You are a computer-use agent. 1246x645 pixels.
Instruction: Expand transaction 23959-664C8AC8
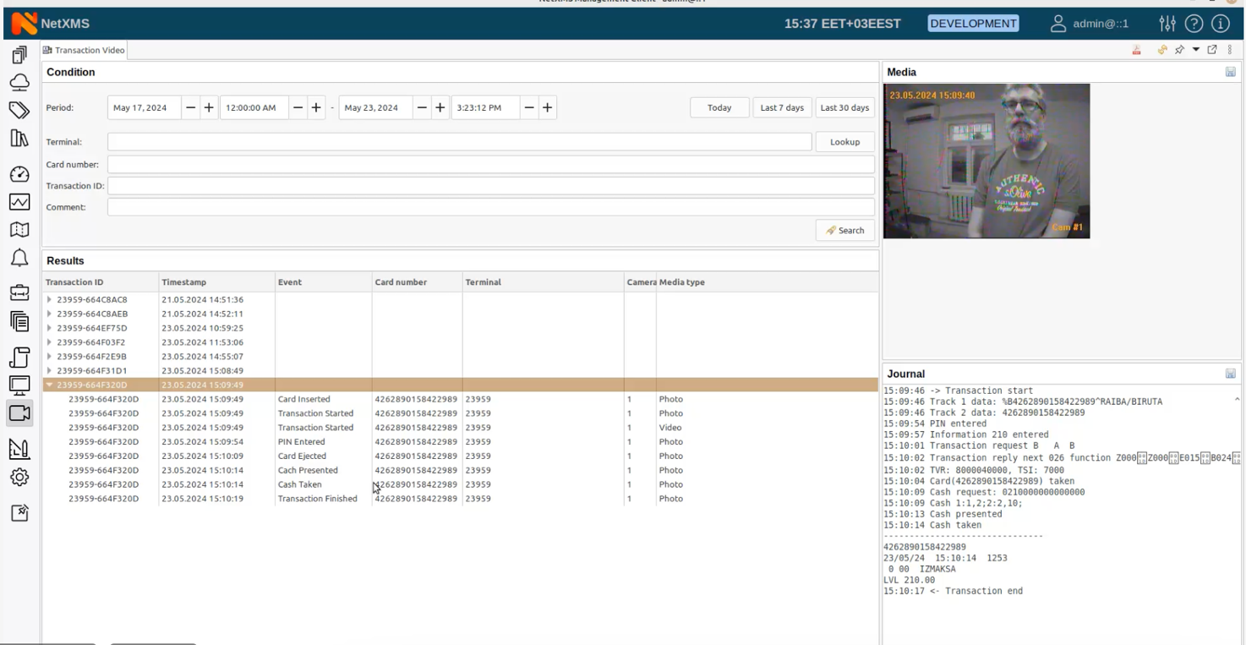[49, 299]
